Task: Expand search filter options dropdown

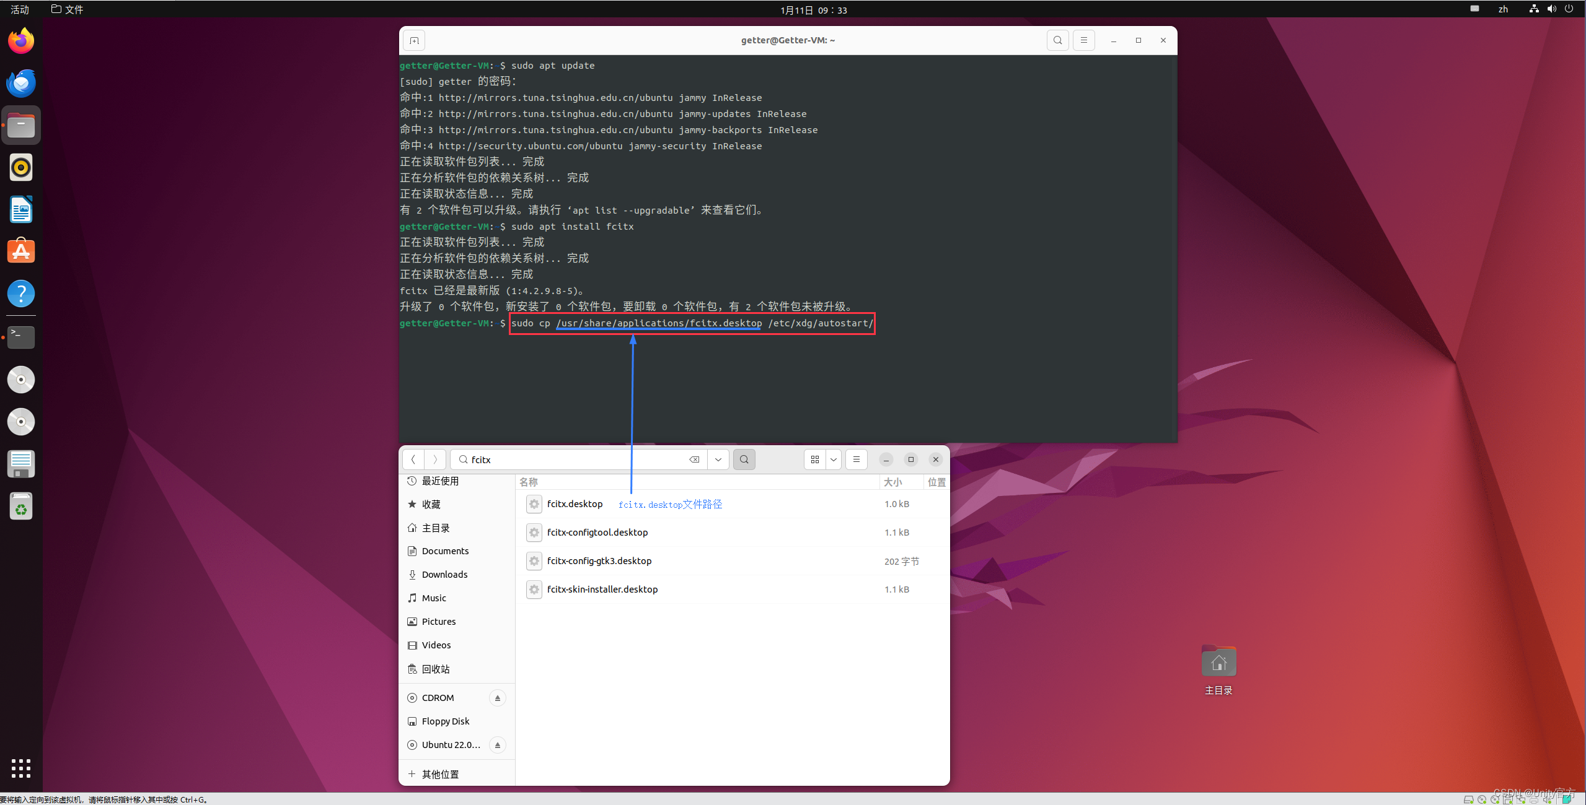Action: (x=718, y=459)
